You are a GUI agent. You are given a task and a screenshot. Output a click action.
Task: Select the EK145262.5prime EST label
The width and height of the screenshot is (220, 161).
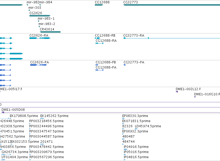54,116
